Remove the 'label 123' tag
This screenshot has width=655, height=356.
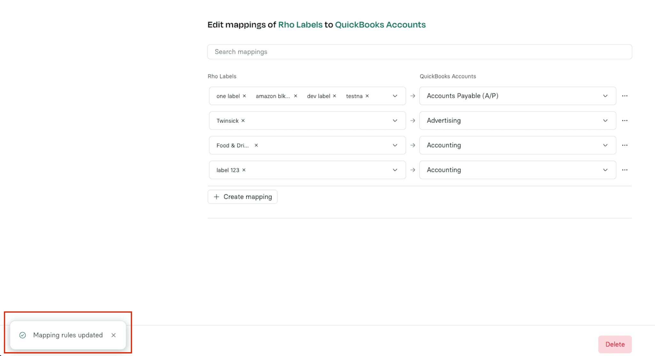pyautogui.click(x=244, y=170)
